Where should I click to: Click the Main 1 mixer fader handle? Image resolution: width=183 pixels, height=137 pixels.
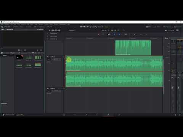tap(178, 88)
